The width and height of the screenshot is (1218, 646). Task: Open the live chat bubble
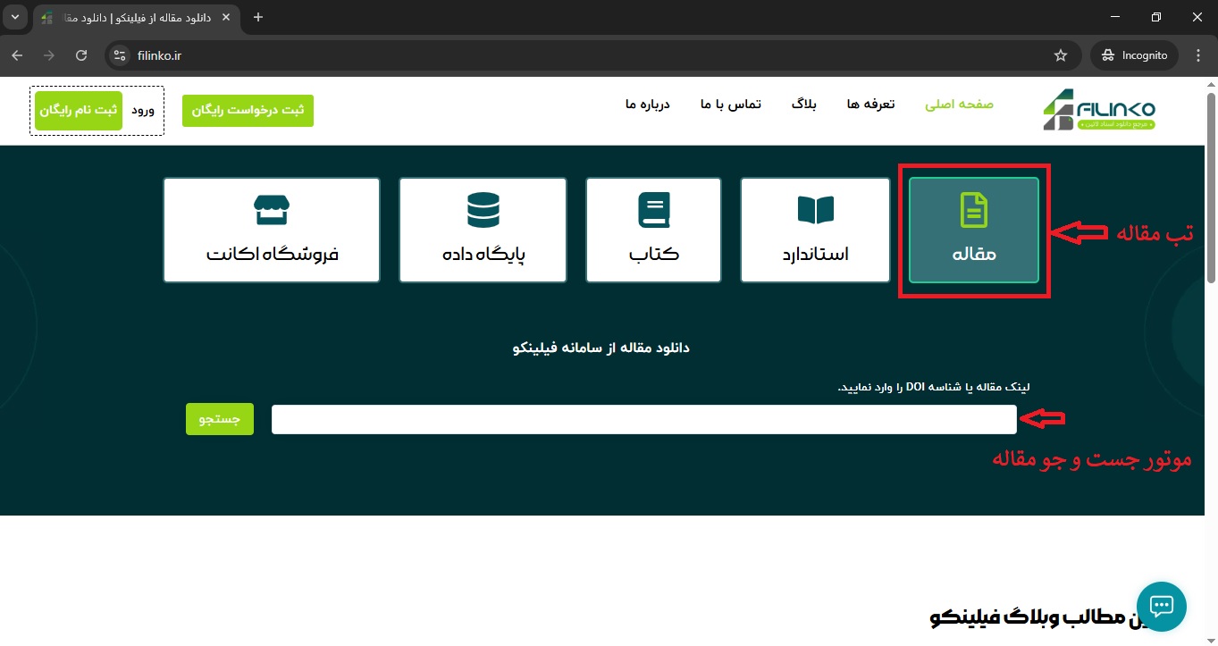pyautogui.click(x=1161, y=607)
